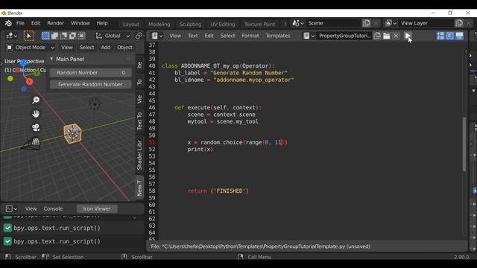Open the New T sidebar tab
Viewport: 477px width, 268px height.
pyautogui.click(x=139, y=188)
